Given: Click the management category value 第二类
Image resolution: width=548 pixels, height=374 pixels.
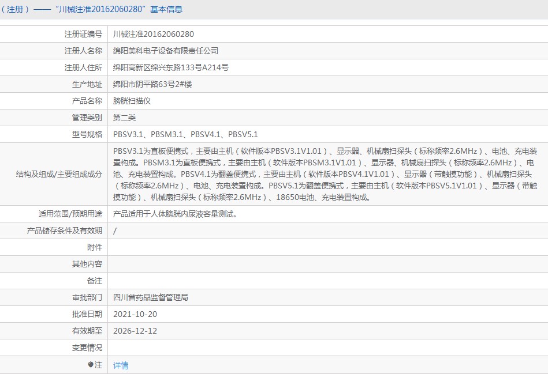Looking at the screenshot, I should point(124,118).
